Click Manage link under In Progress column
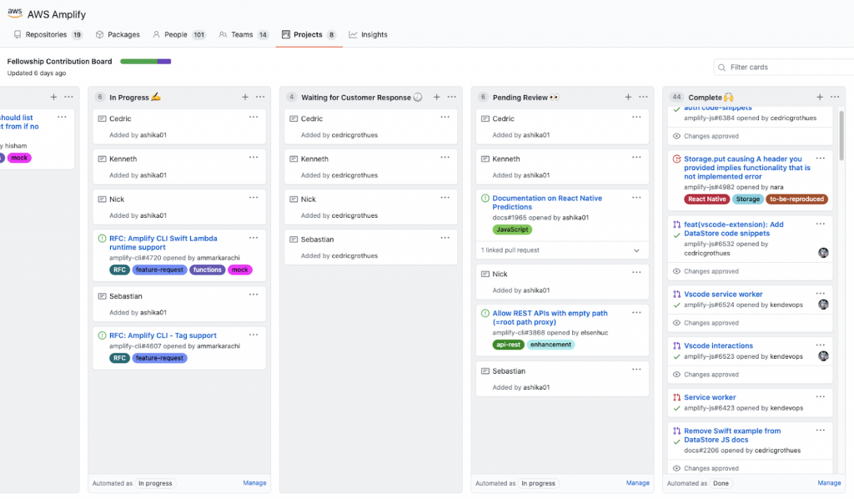854x499 pixels. tap(254, 483)
